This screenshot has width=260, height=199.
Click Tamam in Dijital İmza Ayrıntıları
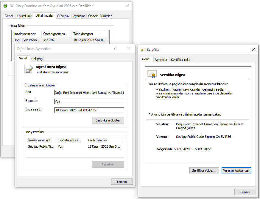coord(122,181)
